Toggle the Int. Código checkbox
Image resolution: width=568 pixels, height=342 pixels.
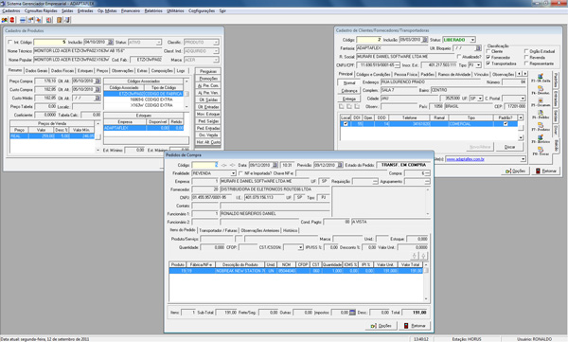pos(10,43)
